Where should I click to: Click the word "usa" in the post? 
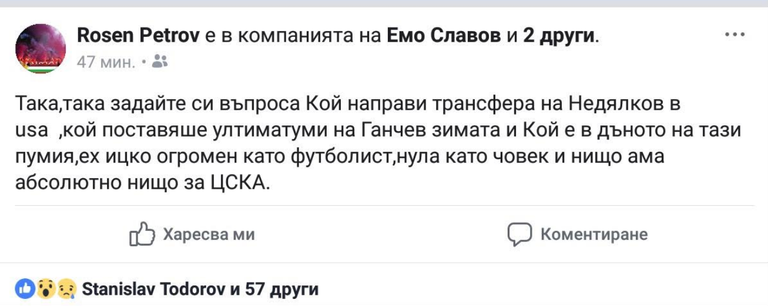31,131
